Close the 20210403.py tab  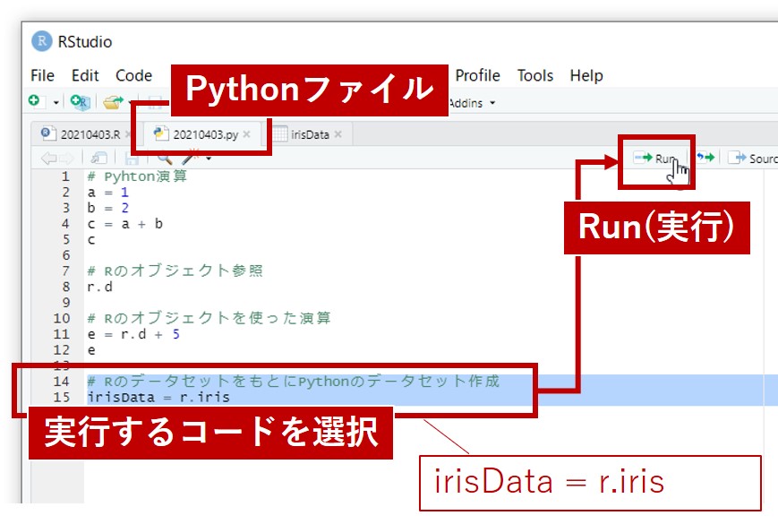247,134
